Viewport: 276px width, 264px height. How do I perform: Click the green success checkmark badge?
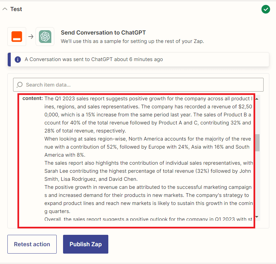click(266, 9)
